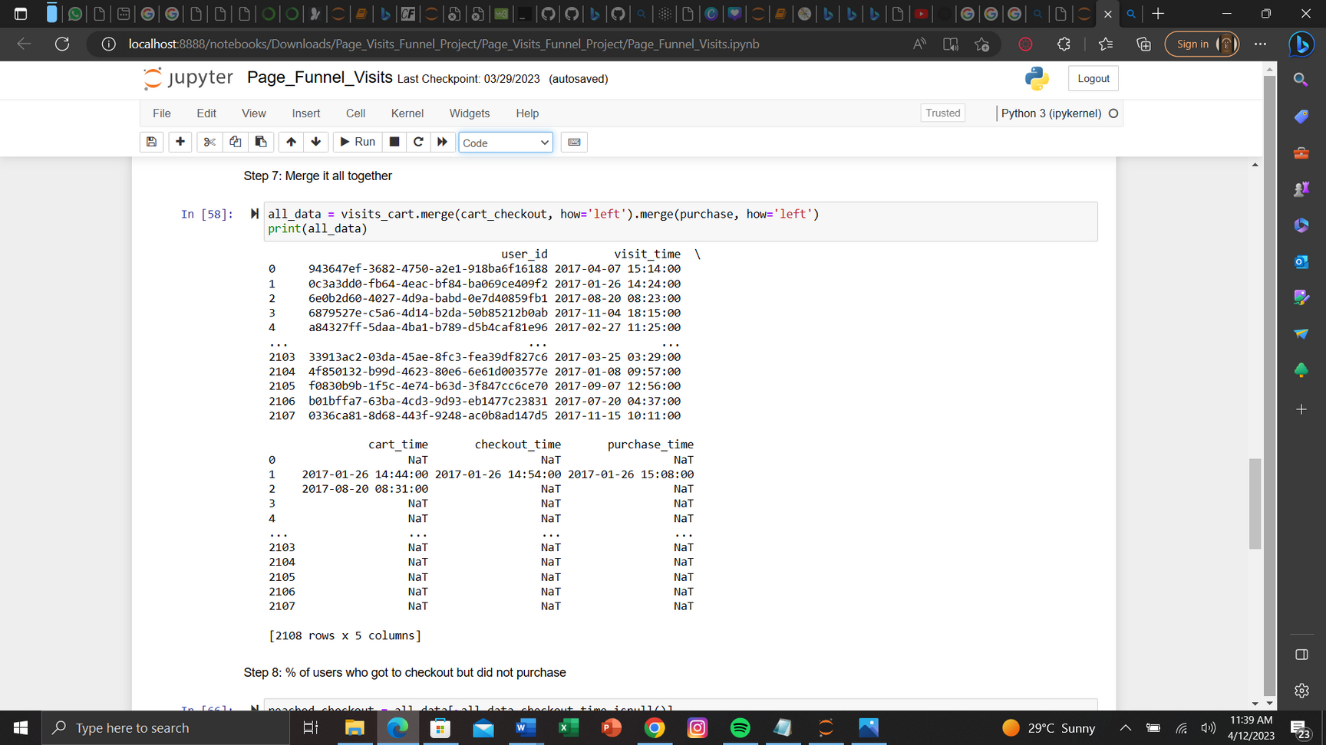Open volume control in system tray

coord(1209,727)
